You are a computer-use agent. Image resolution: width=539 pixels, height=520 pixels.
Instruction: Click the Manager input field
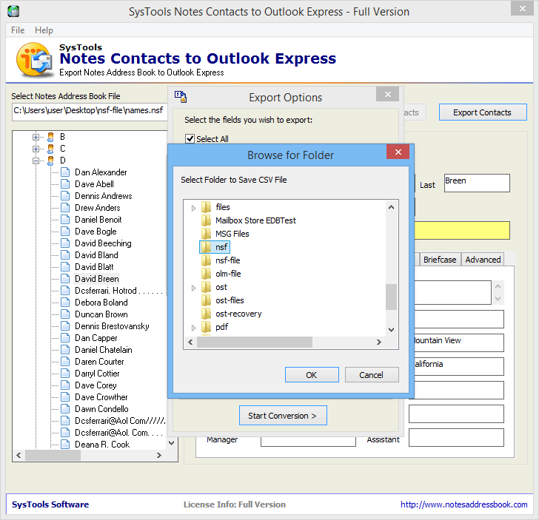click(308, 442)
